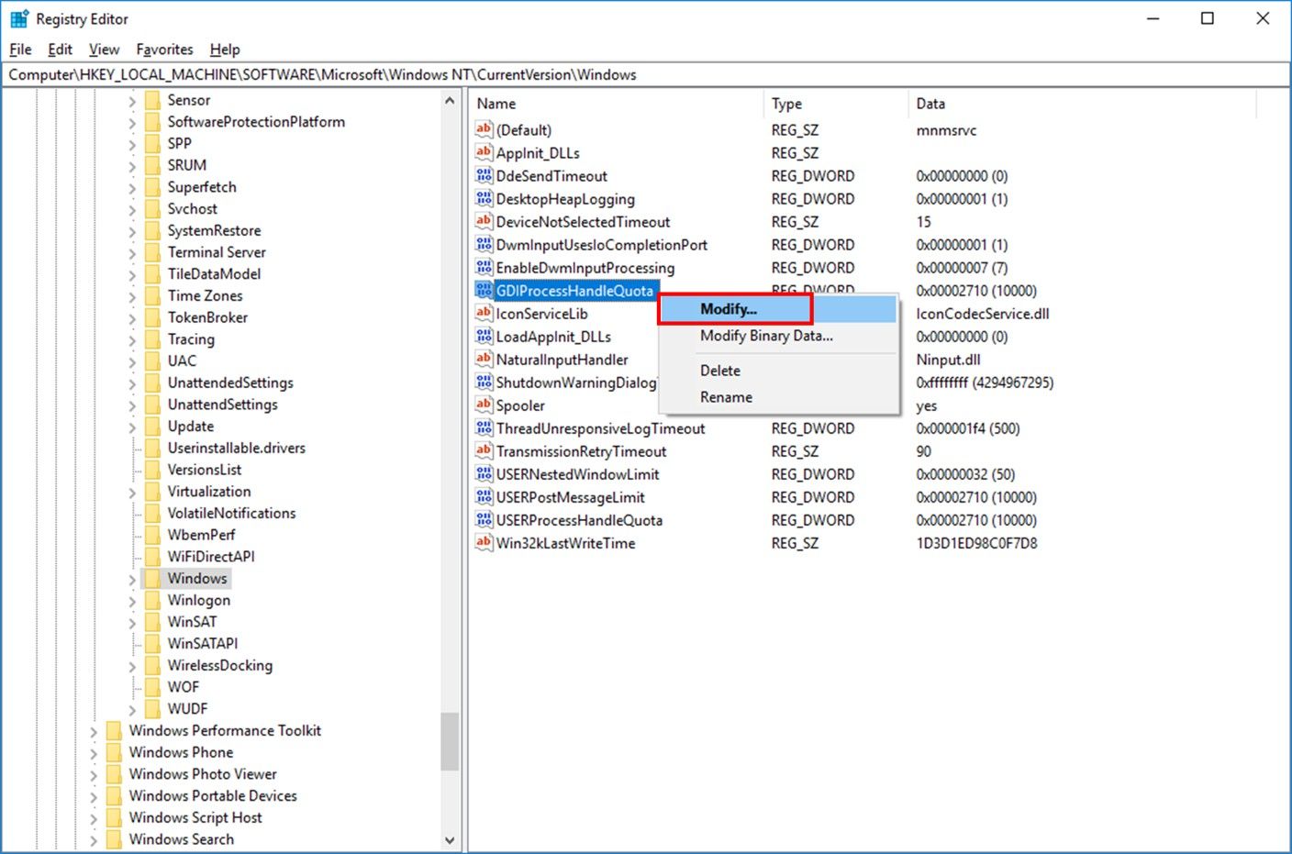Click the DWORD icon beside ShutdownWarningDialog
Viewport: 1292px width, 854px height.
pos(484,382)
